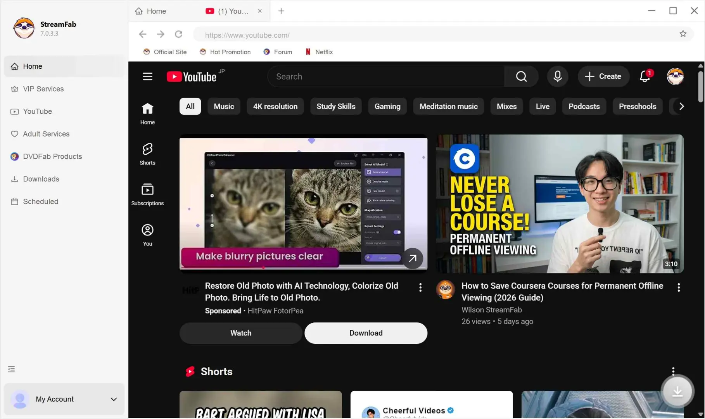
Task: Open the Coursera video title link
Action: (x=562, y=292)
